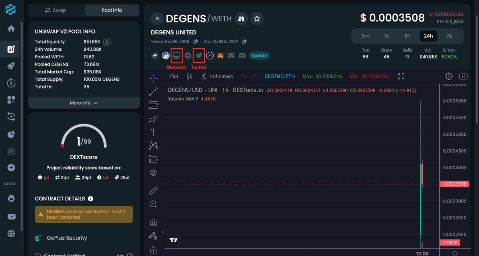Copy the Pair address 0x634...7297
Viewport: 479px width, 256px height.
coord(244,42)
